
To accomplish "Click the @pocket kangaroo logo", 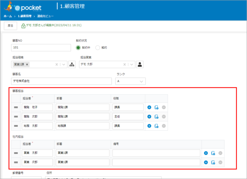I will 23,7.
